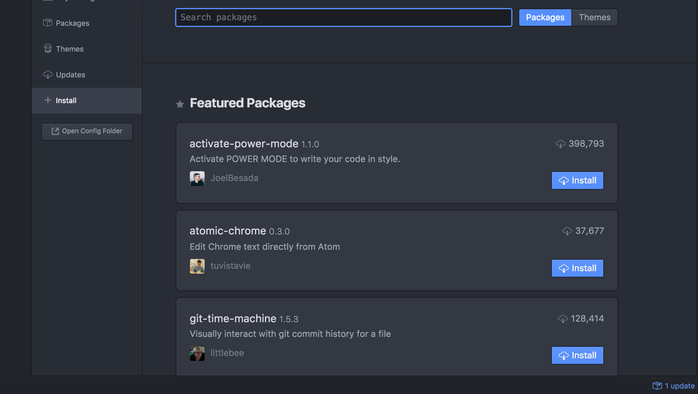
Task: Click the littlebee author thumbnail
Action: 198,353
